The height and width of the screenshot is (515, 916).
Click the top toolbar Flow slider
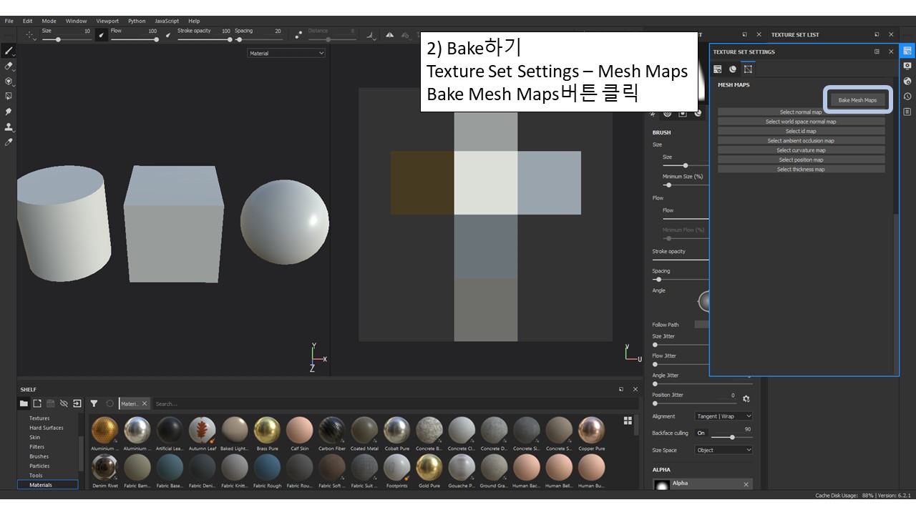[135, 39]
